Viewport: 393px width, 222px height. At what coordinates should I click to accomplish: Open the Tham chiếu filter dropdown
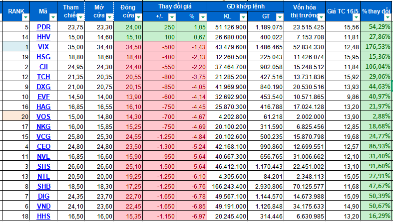point(81,17)
